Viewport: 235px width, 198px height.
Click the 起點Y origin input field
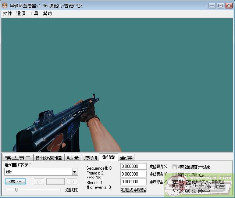[x=133, y=174]
